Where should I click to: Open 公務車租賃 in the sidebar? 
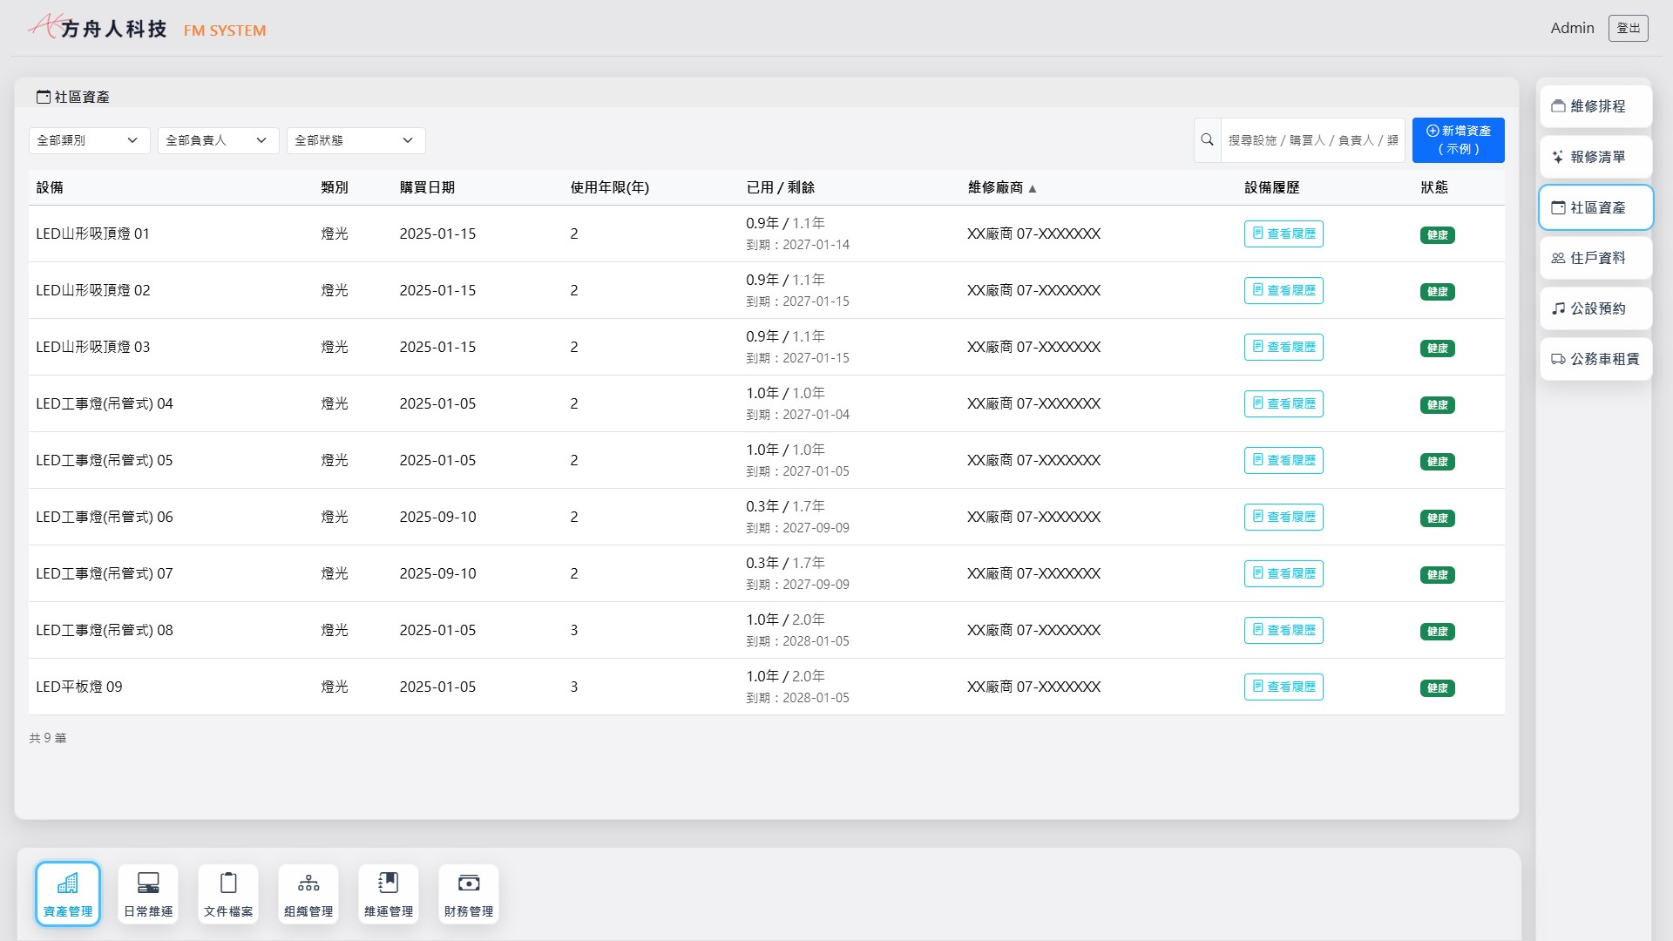[x=1595, y=359]
